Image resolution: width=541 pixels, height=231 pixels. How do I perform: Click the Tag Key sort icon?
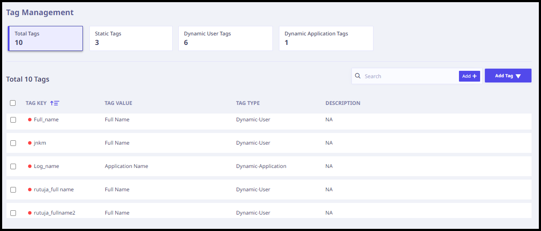(54, 103)
